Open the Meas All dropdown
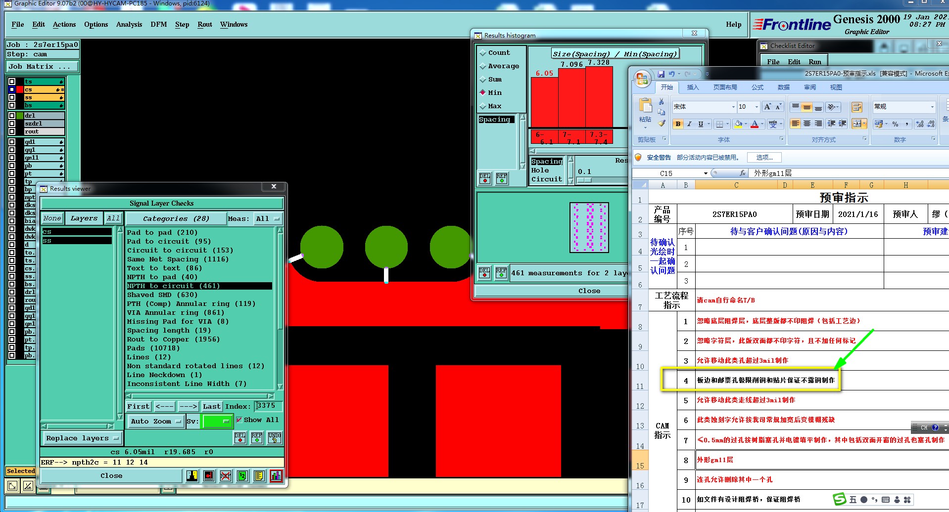The width and height of the screenshot is (949, 512). [268, 218]
